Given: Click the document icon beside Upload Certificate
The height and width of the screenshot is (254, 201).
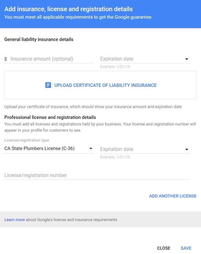Looking at the screenshot, I should [x=48, y=85].
